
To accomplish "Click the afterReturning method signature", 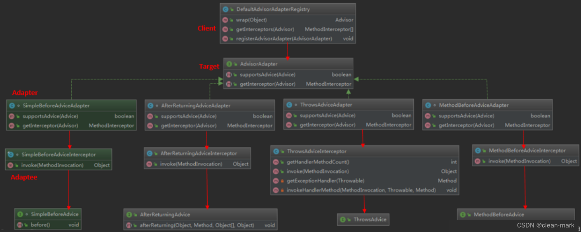I will tap(197, 225).
